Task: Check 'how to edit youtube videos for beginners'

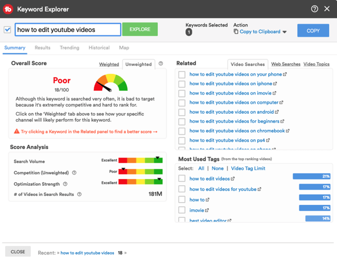Action: pyautogui.click(x=182, y=122)
